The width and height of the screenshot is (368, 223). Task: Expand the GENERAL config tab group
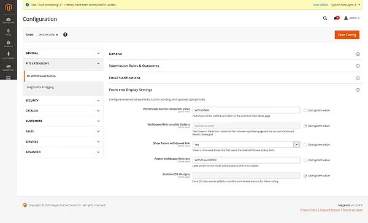click(x=63, y=53)
